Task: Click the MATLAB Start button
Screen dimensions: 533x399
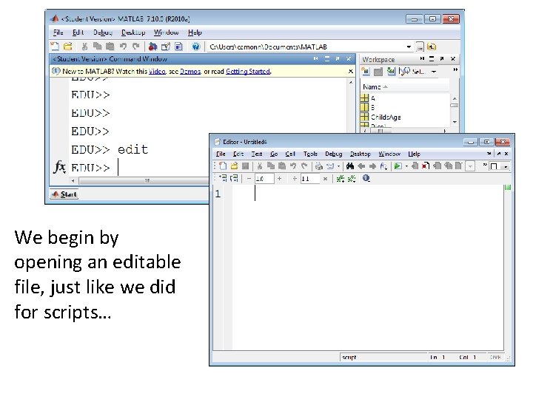Action: [64, 194]
